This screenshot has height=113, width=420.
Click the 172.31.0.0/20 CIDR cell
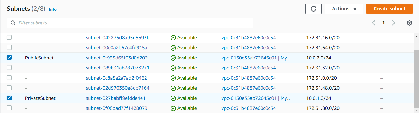tap(322, 78)
